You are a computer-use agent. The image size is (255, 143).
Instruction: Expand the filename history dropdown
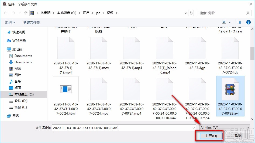194,128
